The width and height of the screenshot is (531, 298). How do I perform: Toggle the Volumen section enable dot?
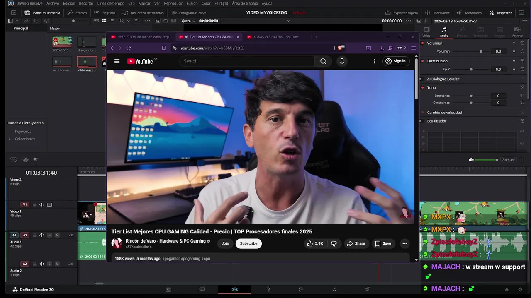tap(423, 43)
